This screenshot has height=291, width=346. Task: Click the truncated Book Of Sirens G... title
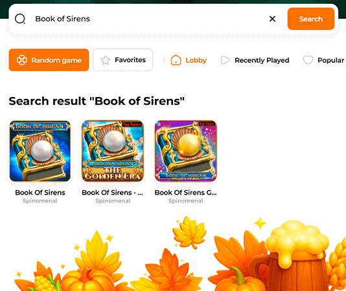(186, 193)
